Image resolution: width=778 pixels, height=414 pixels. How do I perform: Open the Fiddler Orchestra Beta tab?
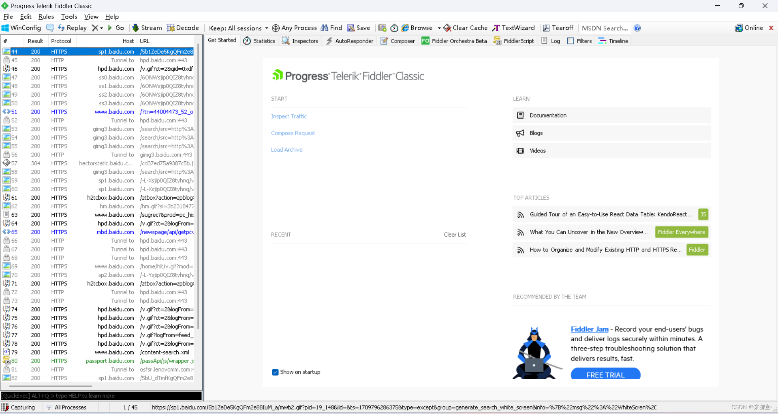(454, 41)
